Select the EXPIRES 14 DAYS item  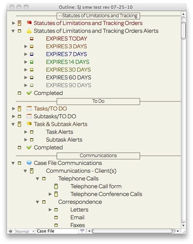(x=68, y=62)
